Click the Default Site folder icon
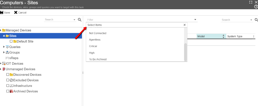The width and height of the screenshot is (258, 106). [15, 41]
